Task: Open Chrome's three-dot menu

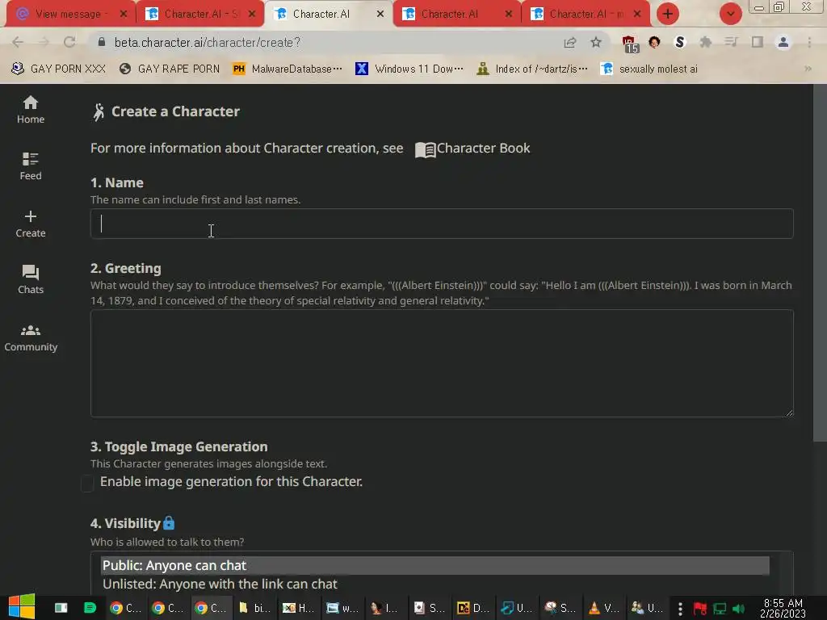Action: [x=809, y=42]
